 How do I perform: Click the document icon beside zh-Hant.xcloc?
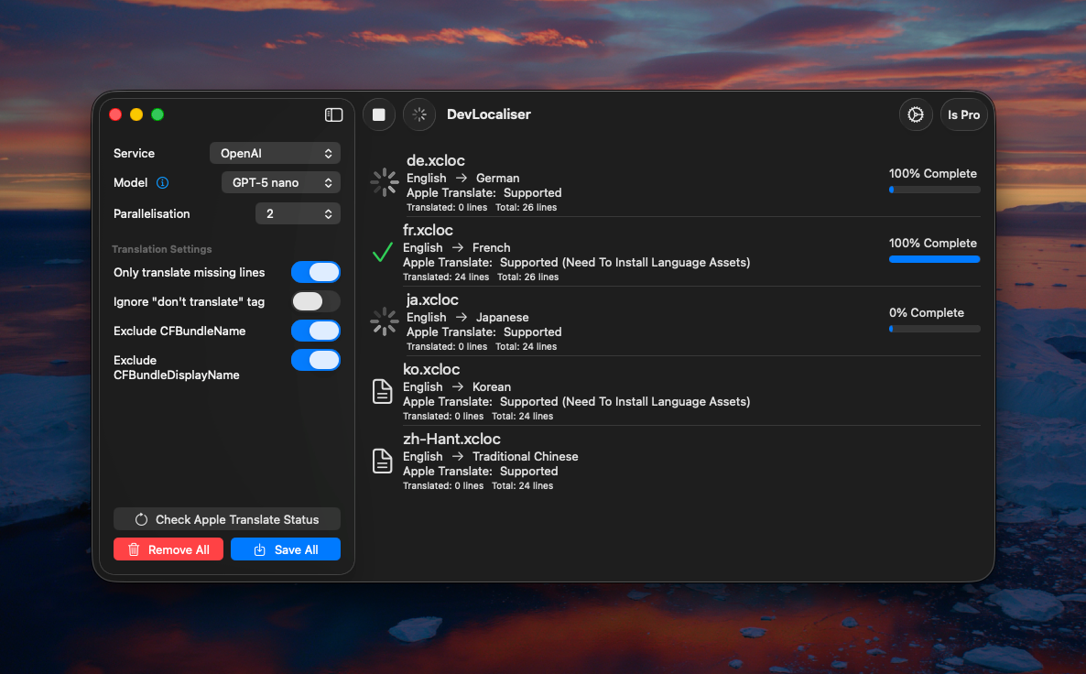[x=382, y=461]
